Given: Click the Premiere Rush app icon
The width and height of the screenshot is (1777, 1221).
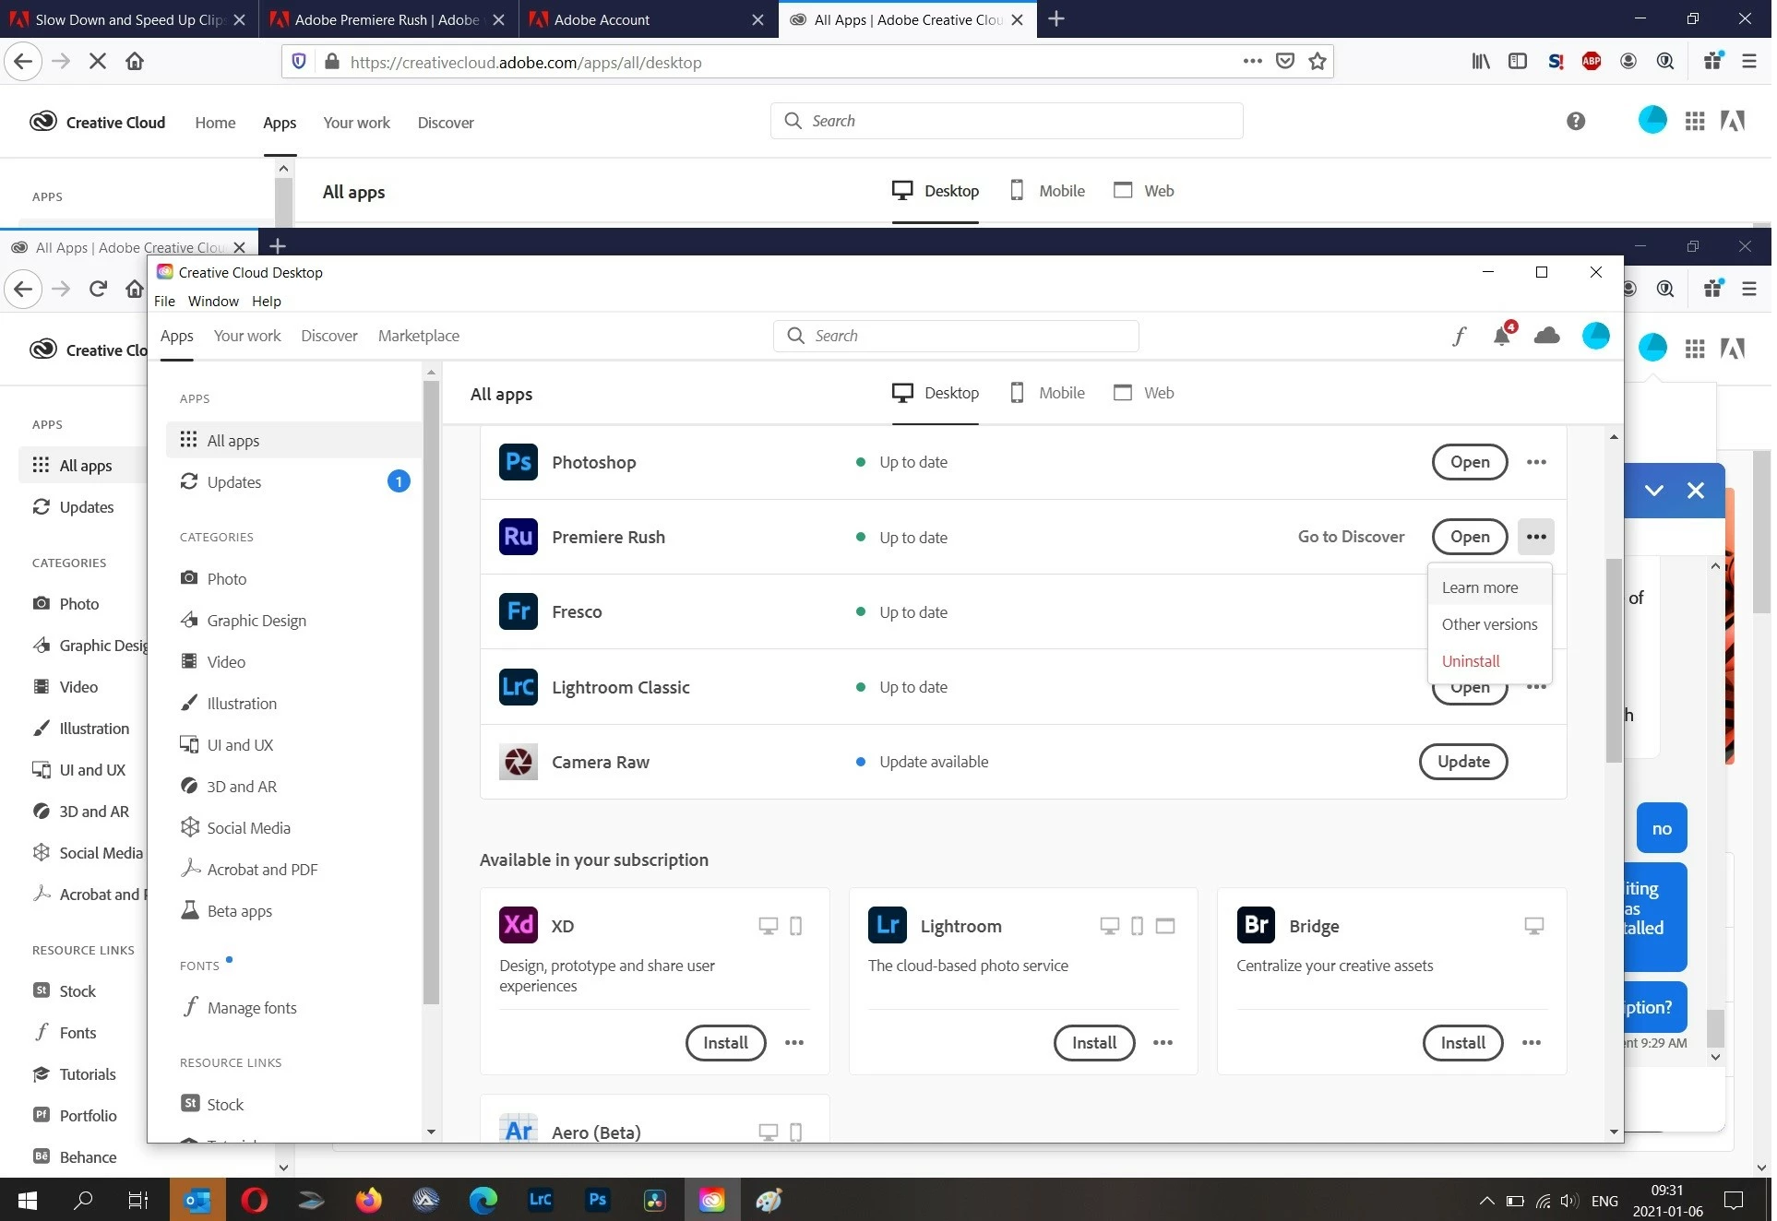Looking at the screenshot, I should [519, 539].
